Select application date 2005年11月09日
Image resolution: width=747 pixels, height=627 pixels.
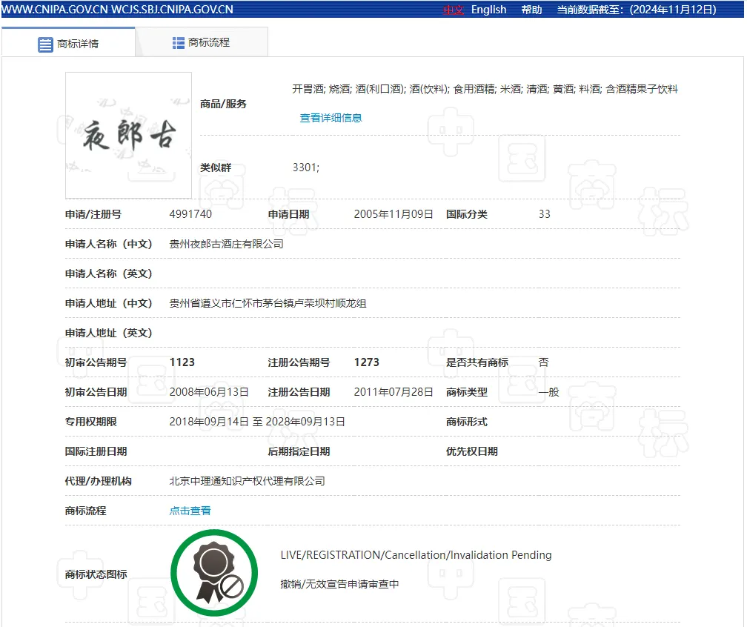point(394,214)
